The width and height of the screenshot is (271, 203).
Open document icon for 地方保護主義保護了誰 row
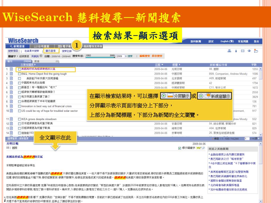point(11,97)
